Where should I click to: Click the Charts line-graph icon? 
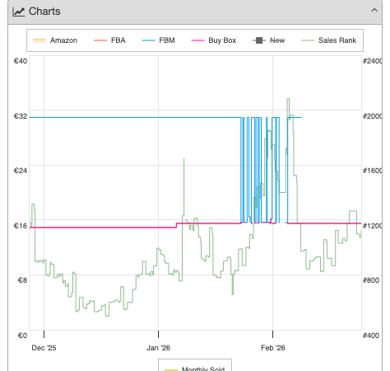pos(19,12)
